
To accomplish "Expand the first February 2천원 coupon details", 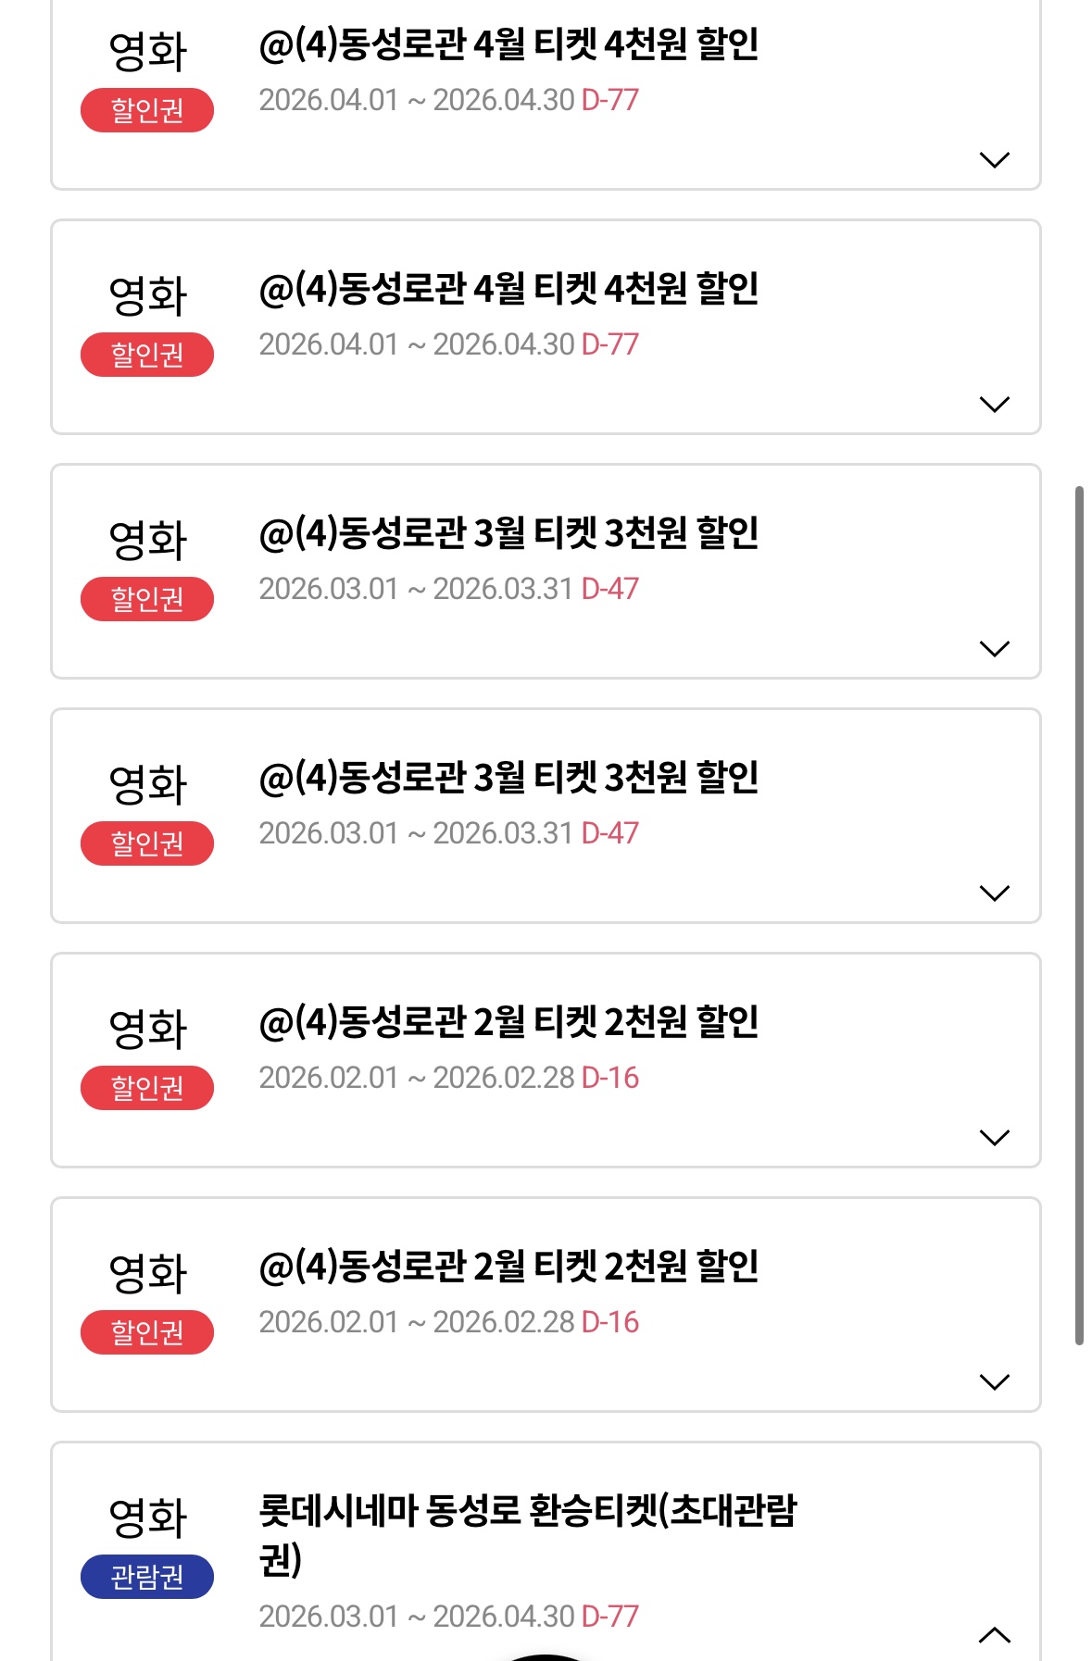I will point(994,1138).
